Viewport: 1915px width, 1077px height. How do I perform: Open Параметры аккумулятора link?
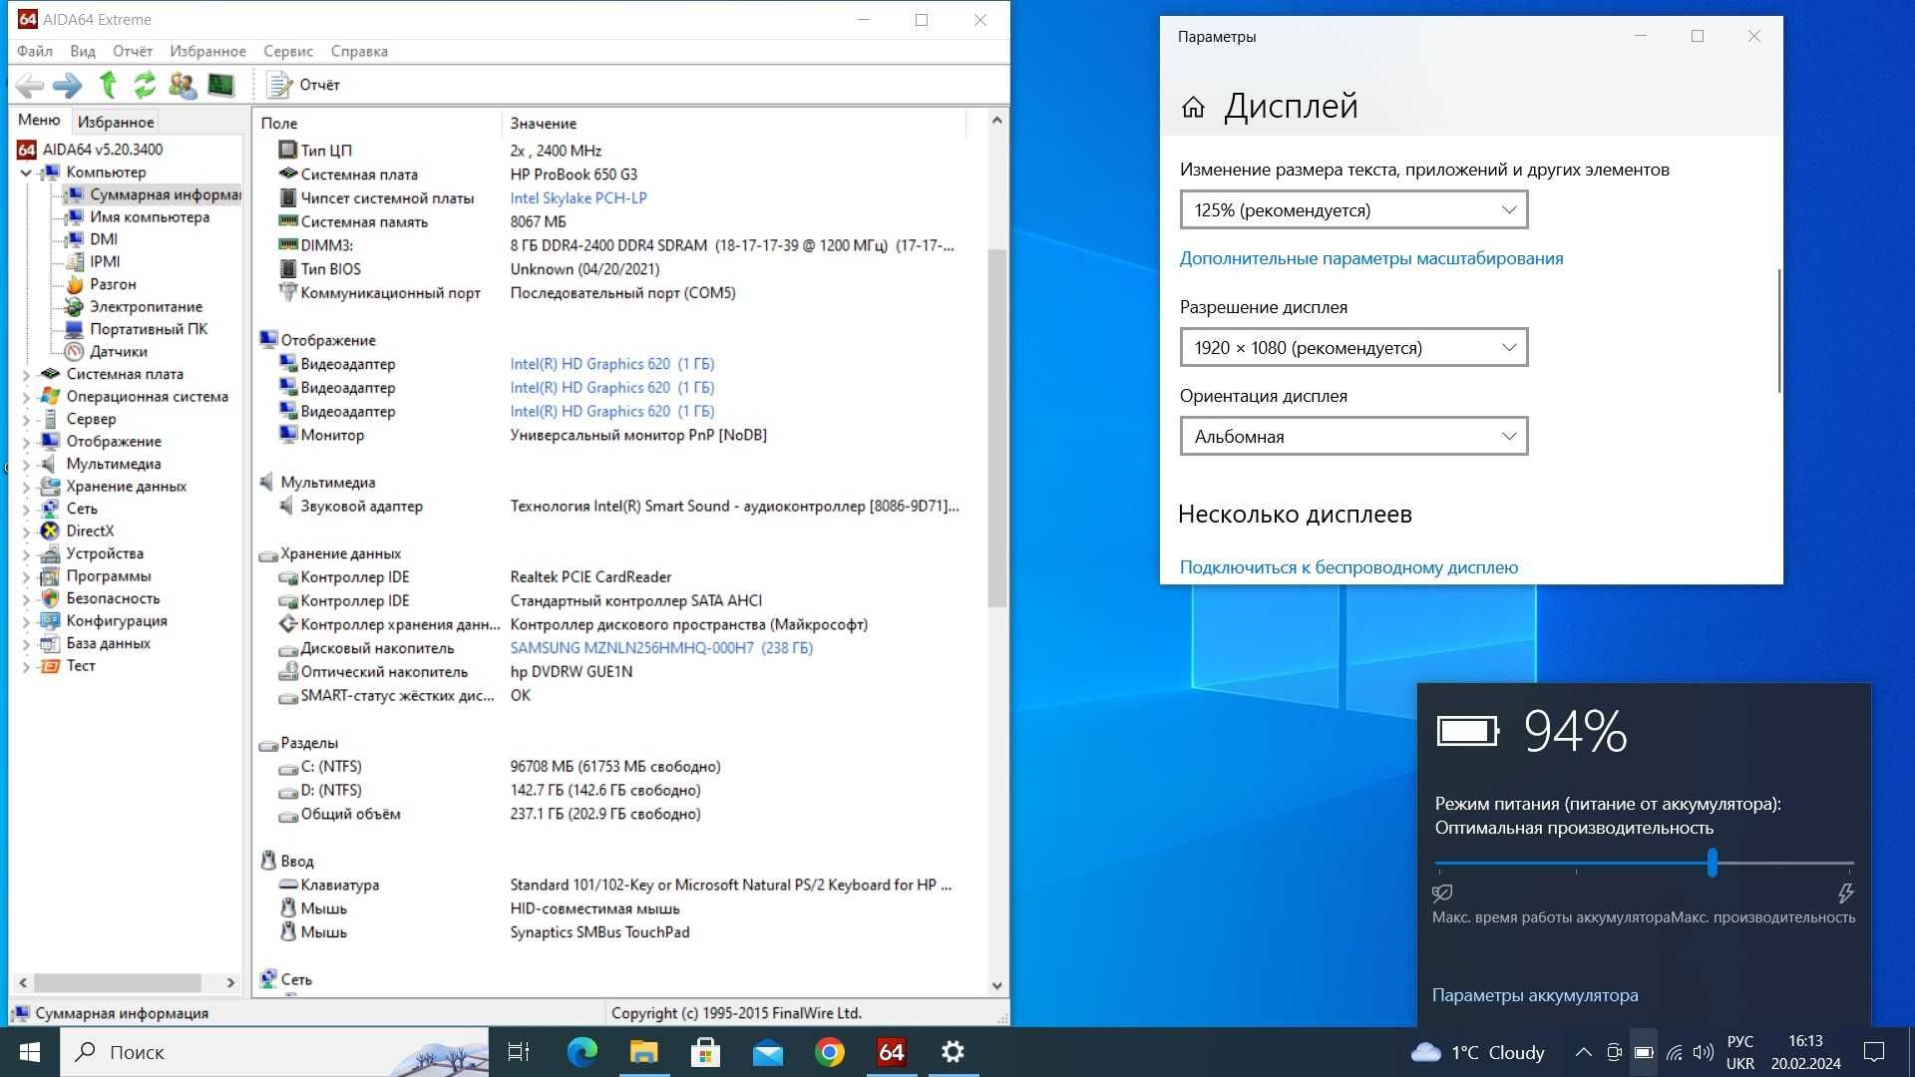tap(1535, 995)
